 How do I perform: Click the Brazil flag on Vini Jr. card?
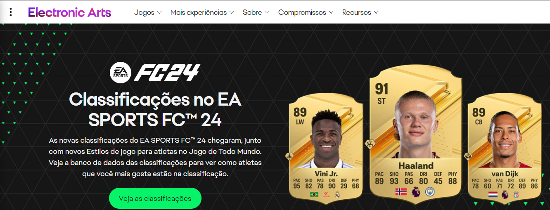[x=314, y=194]
